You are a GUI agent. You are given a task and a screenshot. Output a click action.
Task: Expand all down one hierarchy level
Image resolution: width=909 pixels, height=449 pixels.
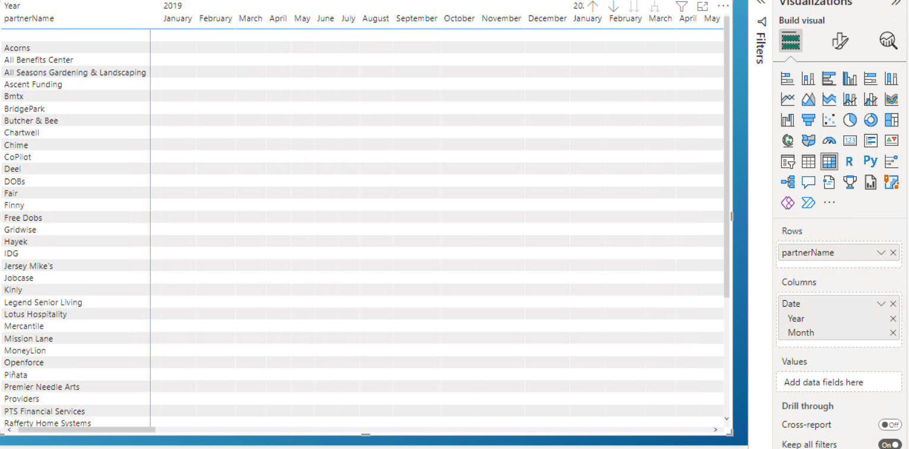pos(654,7)
